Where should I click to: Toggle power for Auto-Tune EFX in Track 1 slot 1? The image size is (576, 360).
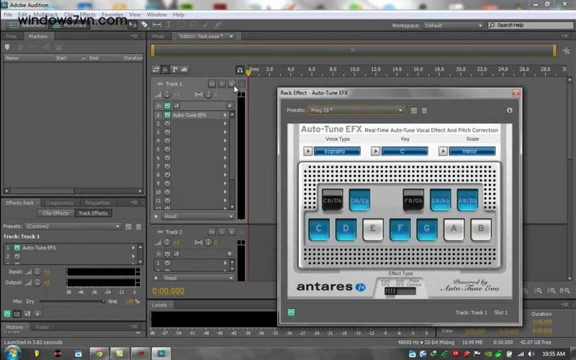tap(167, 115)
